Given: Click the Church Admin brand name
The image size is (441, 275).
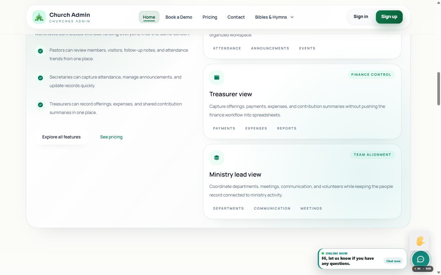Looking at the screenshot, I should tap(70, 15).
